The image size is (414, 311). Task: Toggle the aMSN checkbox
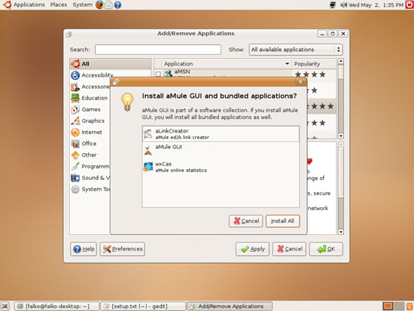click(158, 74)
